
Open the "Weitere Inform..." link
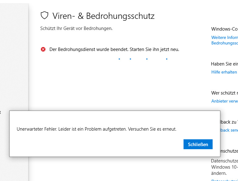pyautogui.click(x=224, y=37)
